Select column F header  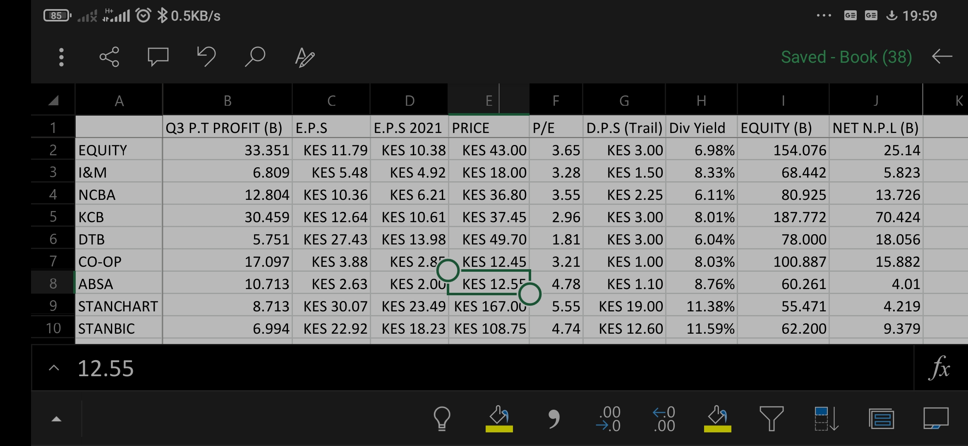(556, 100)
